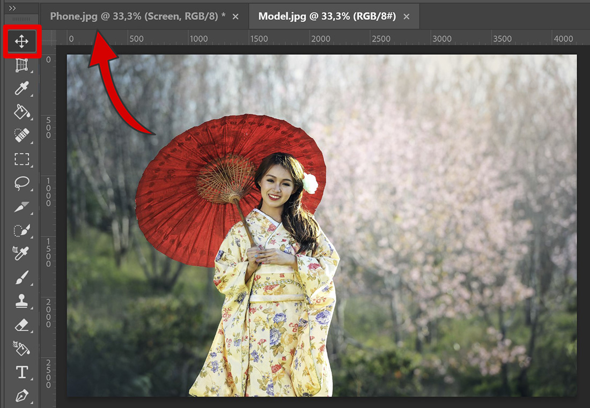Select the Spot Healing Brush tool
Screen dimensions: 590x408
[21, 134]
